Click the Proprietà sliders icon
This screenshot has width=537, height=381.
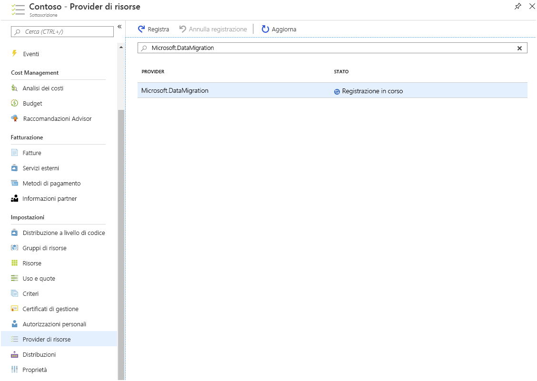[x=14, y=370]
